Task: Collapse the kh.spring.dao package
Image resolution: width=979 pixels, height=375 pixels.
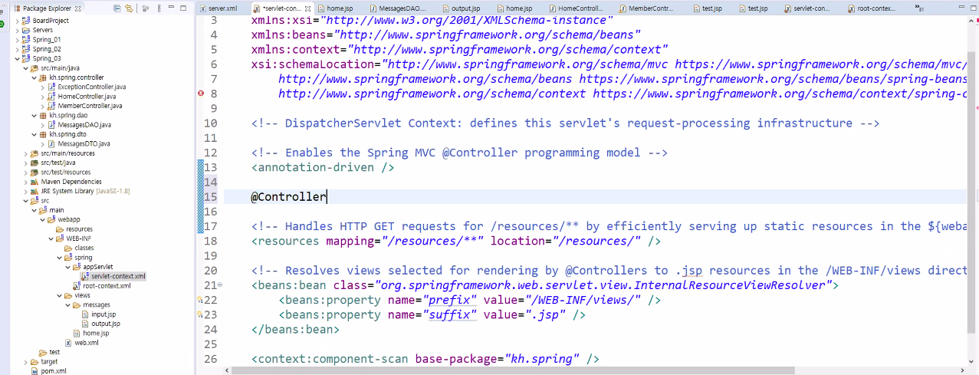Action: tap(34, 115)
